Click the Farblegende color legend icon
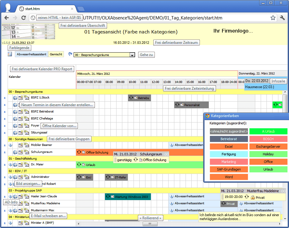 pos(10,54)
